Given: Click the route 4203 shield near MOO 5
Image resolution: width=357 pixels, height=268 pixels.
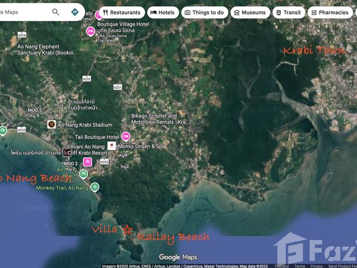Looking at the screenshot, I should 21,130.
